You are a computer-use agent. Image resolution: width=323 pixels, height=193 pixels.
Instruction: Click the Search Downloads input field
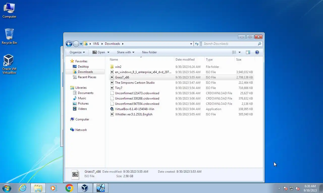pos(230,44)
